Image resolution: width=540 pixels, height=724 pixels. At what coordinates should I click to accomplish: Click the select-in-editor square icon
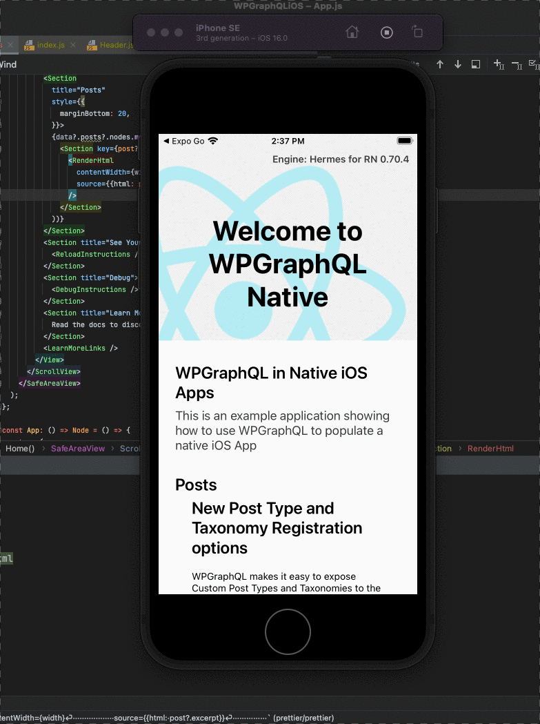tap(476, 65)
